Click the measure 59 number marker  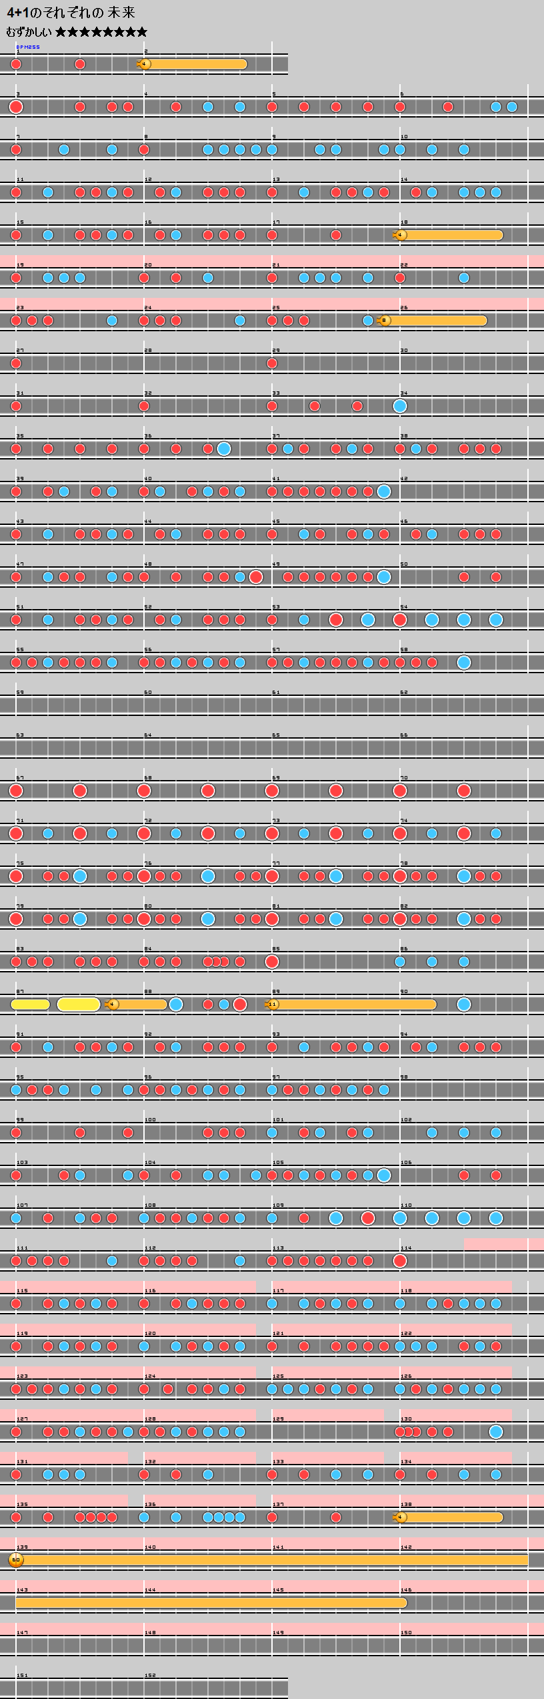(20, 693)
